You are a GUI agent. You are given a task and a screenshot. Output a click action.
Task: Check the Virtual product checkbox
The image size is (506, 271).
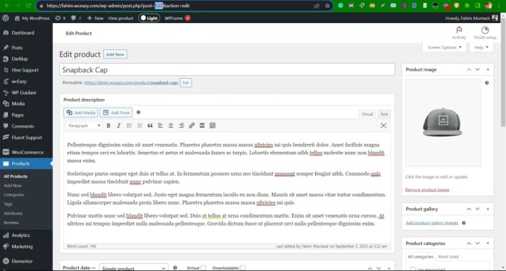click(x=203, y=268)
